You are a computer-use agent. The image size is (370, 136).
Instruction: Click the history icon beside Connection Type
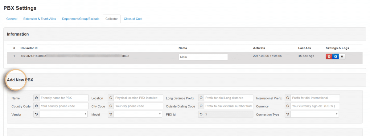288,114
